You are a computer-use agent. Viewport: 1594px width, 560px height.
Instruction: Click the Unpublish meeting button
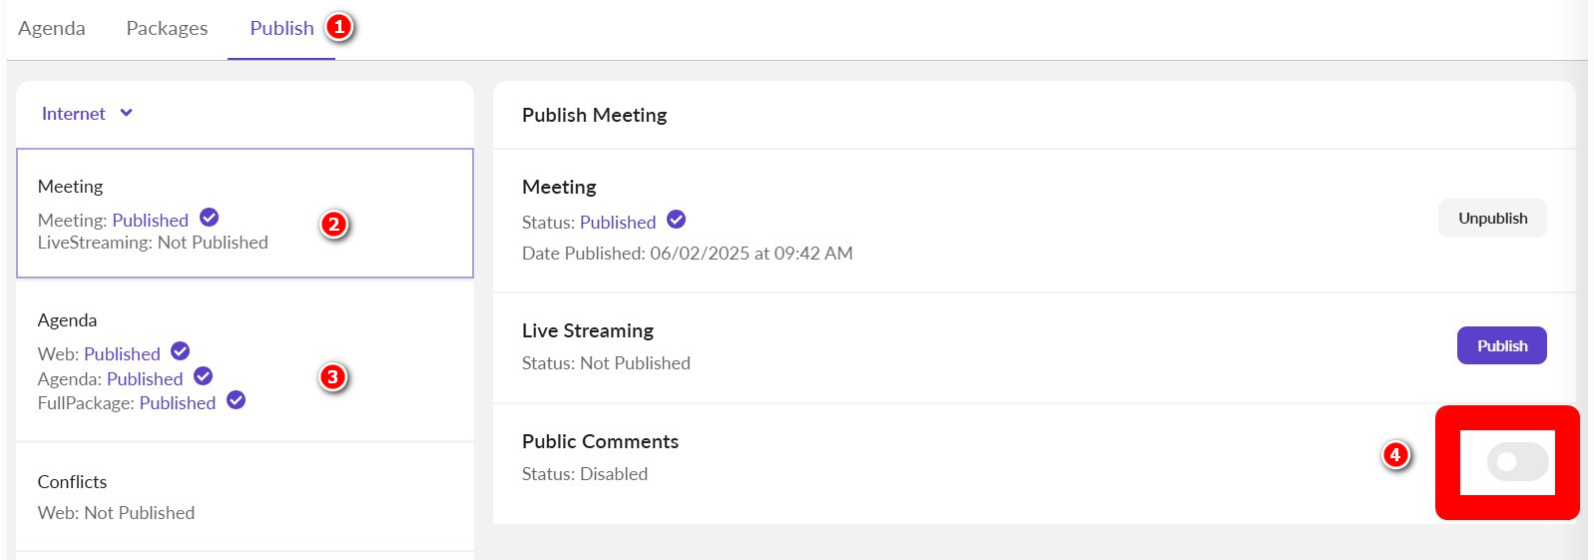coord(1492,219)
